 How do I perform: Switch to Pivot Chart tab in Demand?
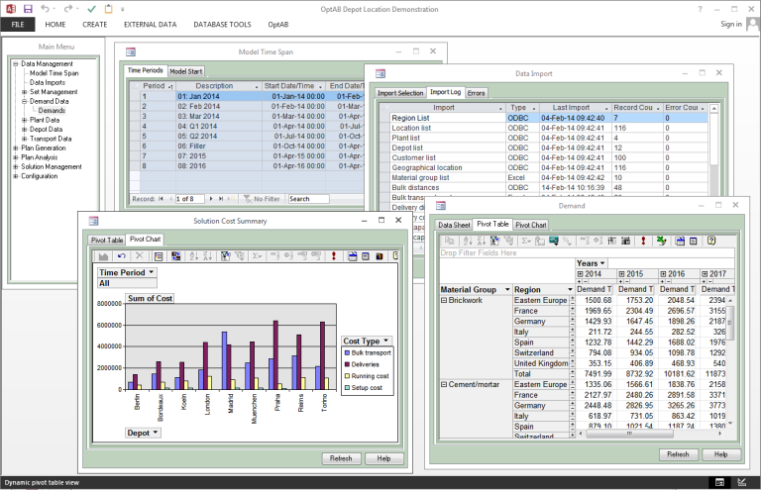coord(531,225)
